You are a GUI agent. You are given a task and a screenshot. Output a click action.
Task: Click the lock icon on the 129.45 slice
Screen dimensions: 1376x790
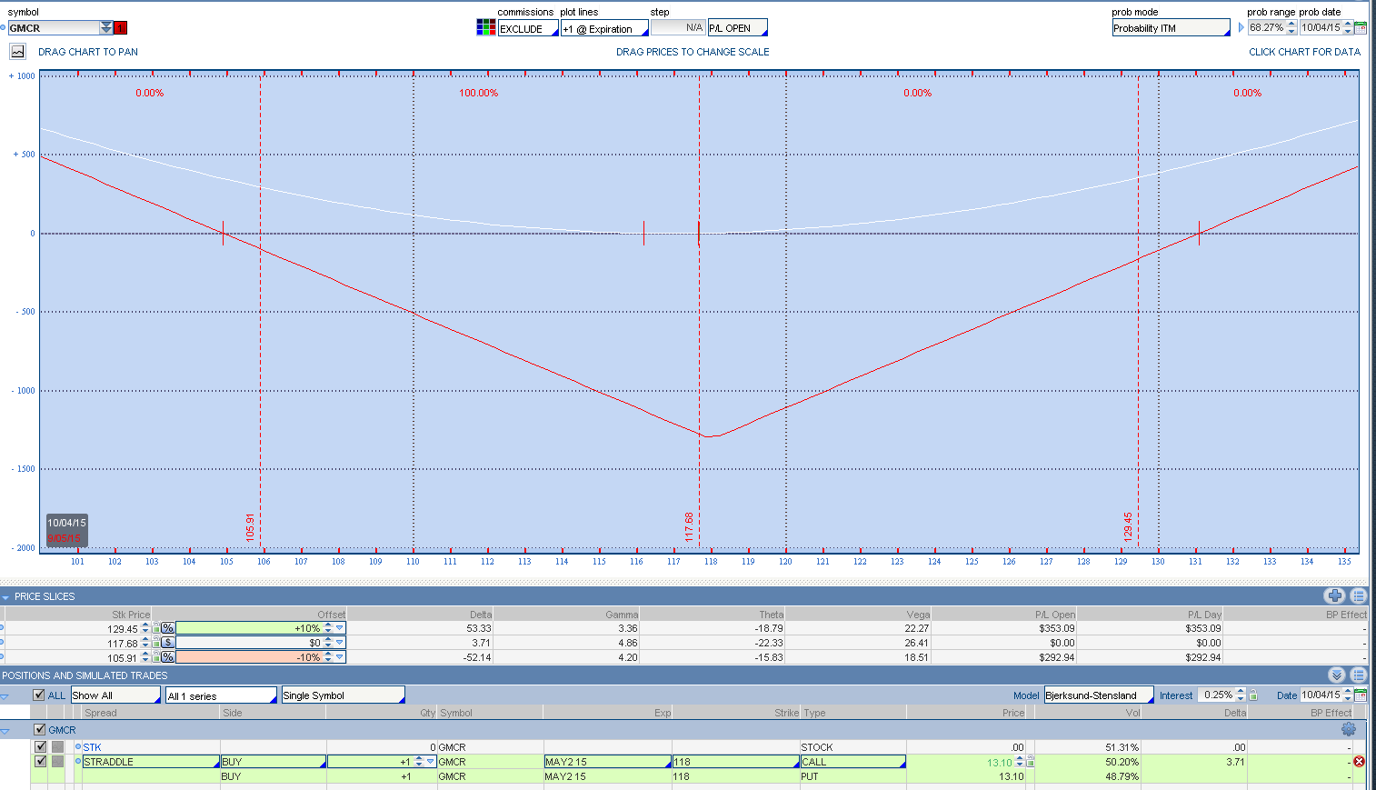tap(156, 628)
